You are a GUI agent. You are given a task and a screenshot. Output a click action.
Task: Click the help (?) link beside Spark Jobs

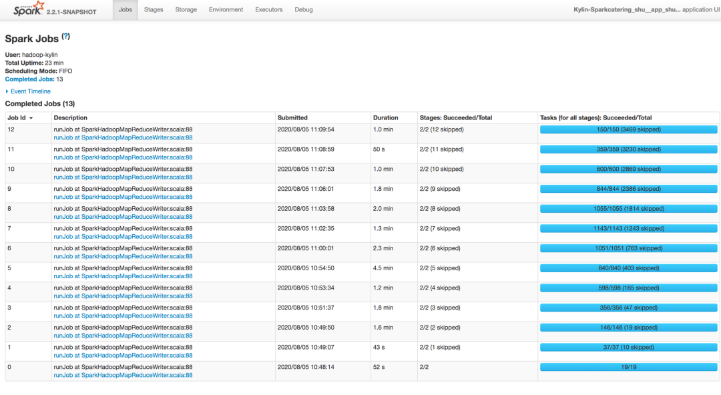click(65, 37)
